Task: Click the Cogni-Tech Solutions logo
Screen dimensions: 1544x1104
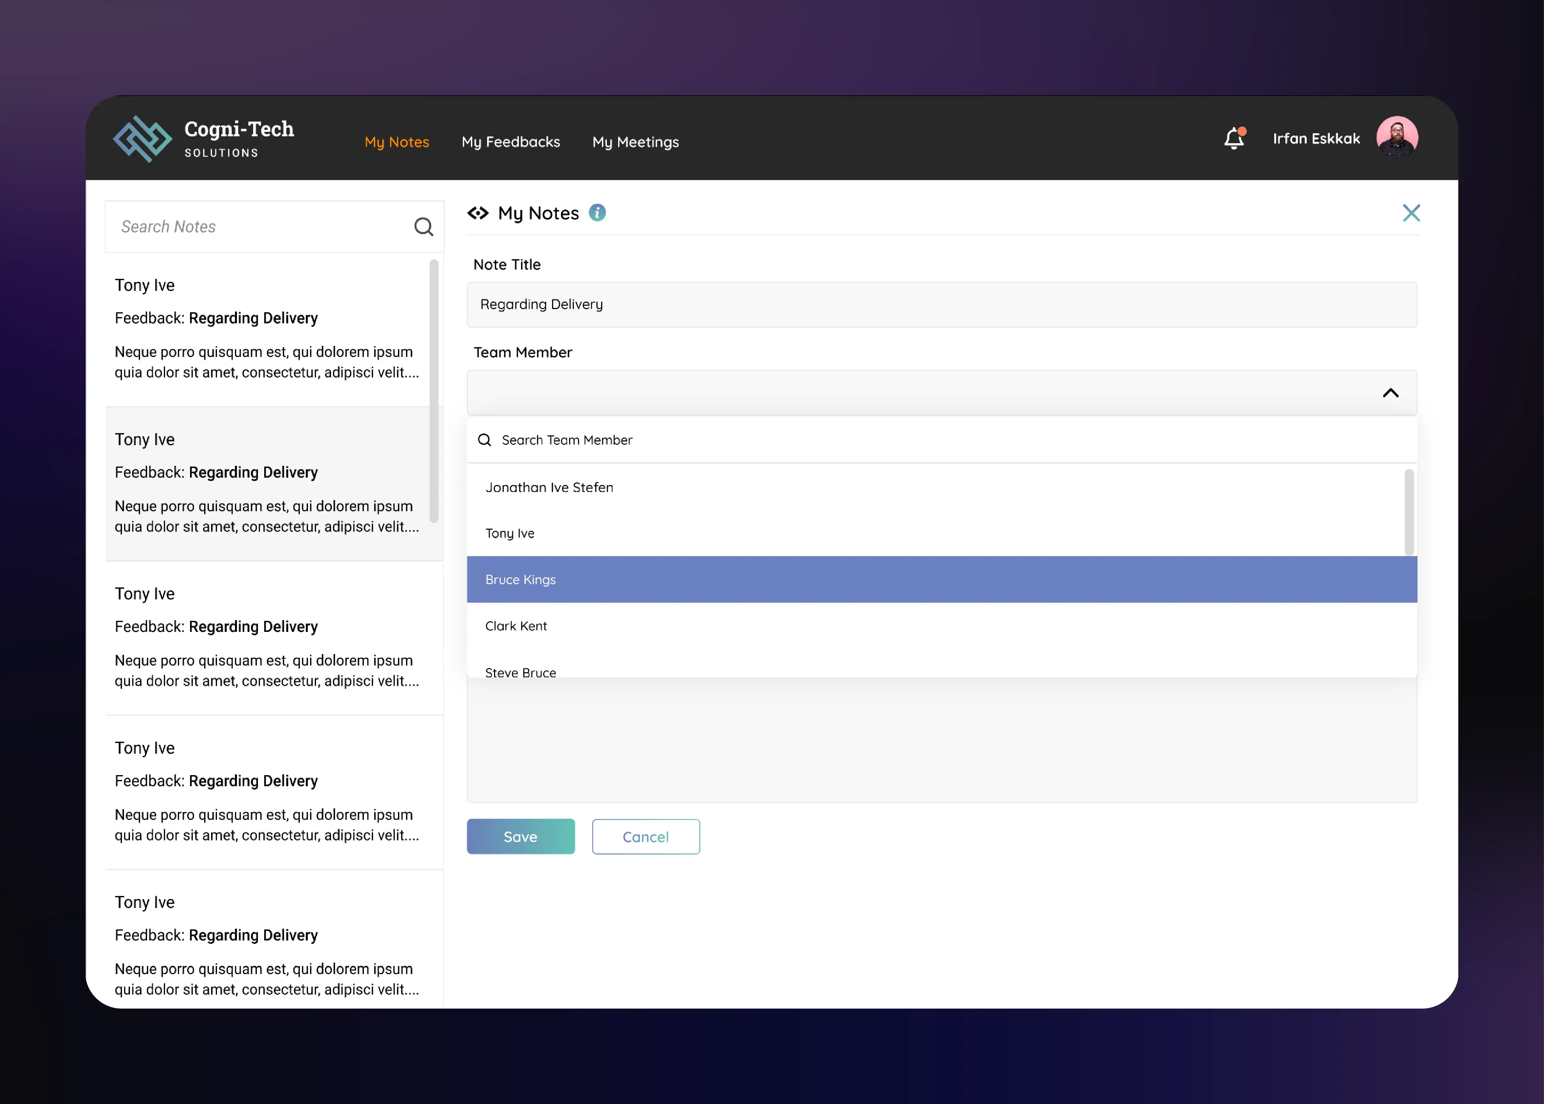Action: (204, 139)
